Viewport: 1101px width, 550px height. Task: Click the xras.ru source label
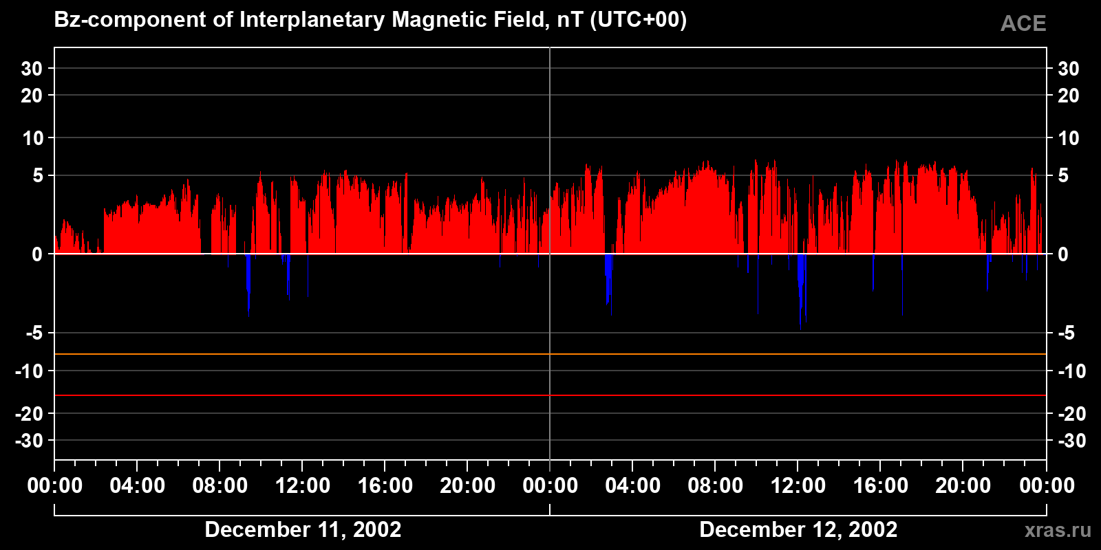pos(1058,530)
